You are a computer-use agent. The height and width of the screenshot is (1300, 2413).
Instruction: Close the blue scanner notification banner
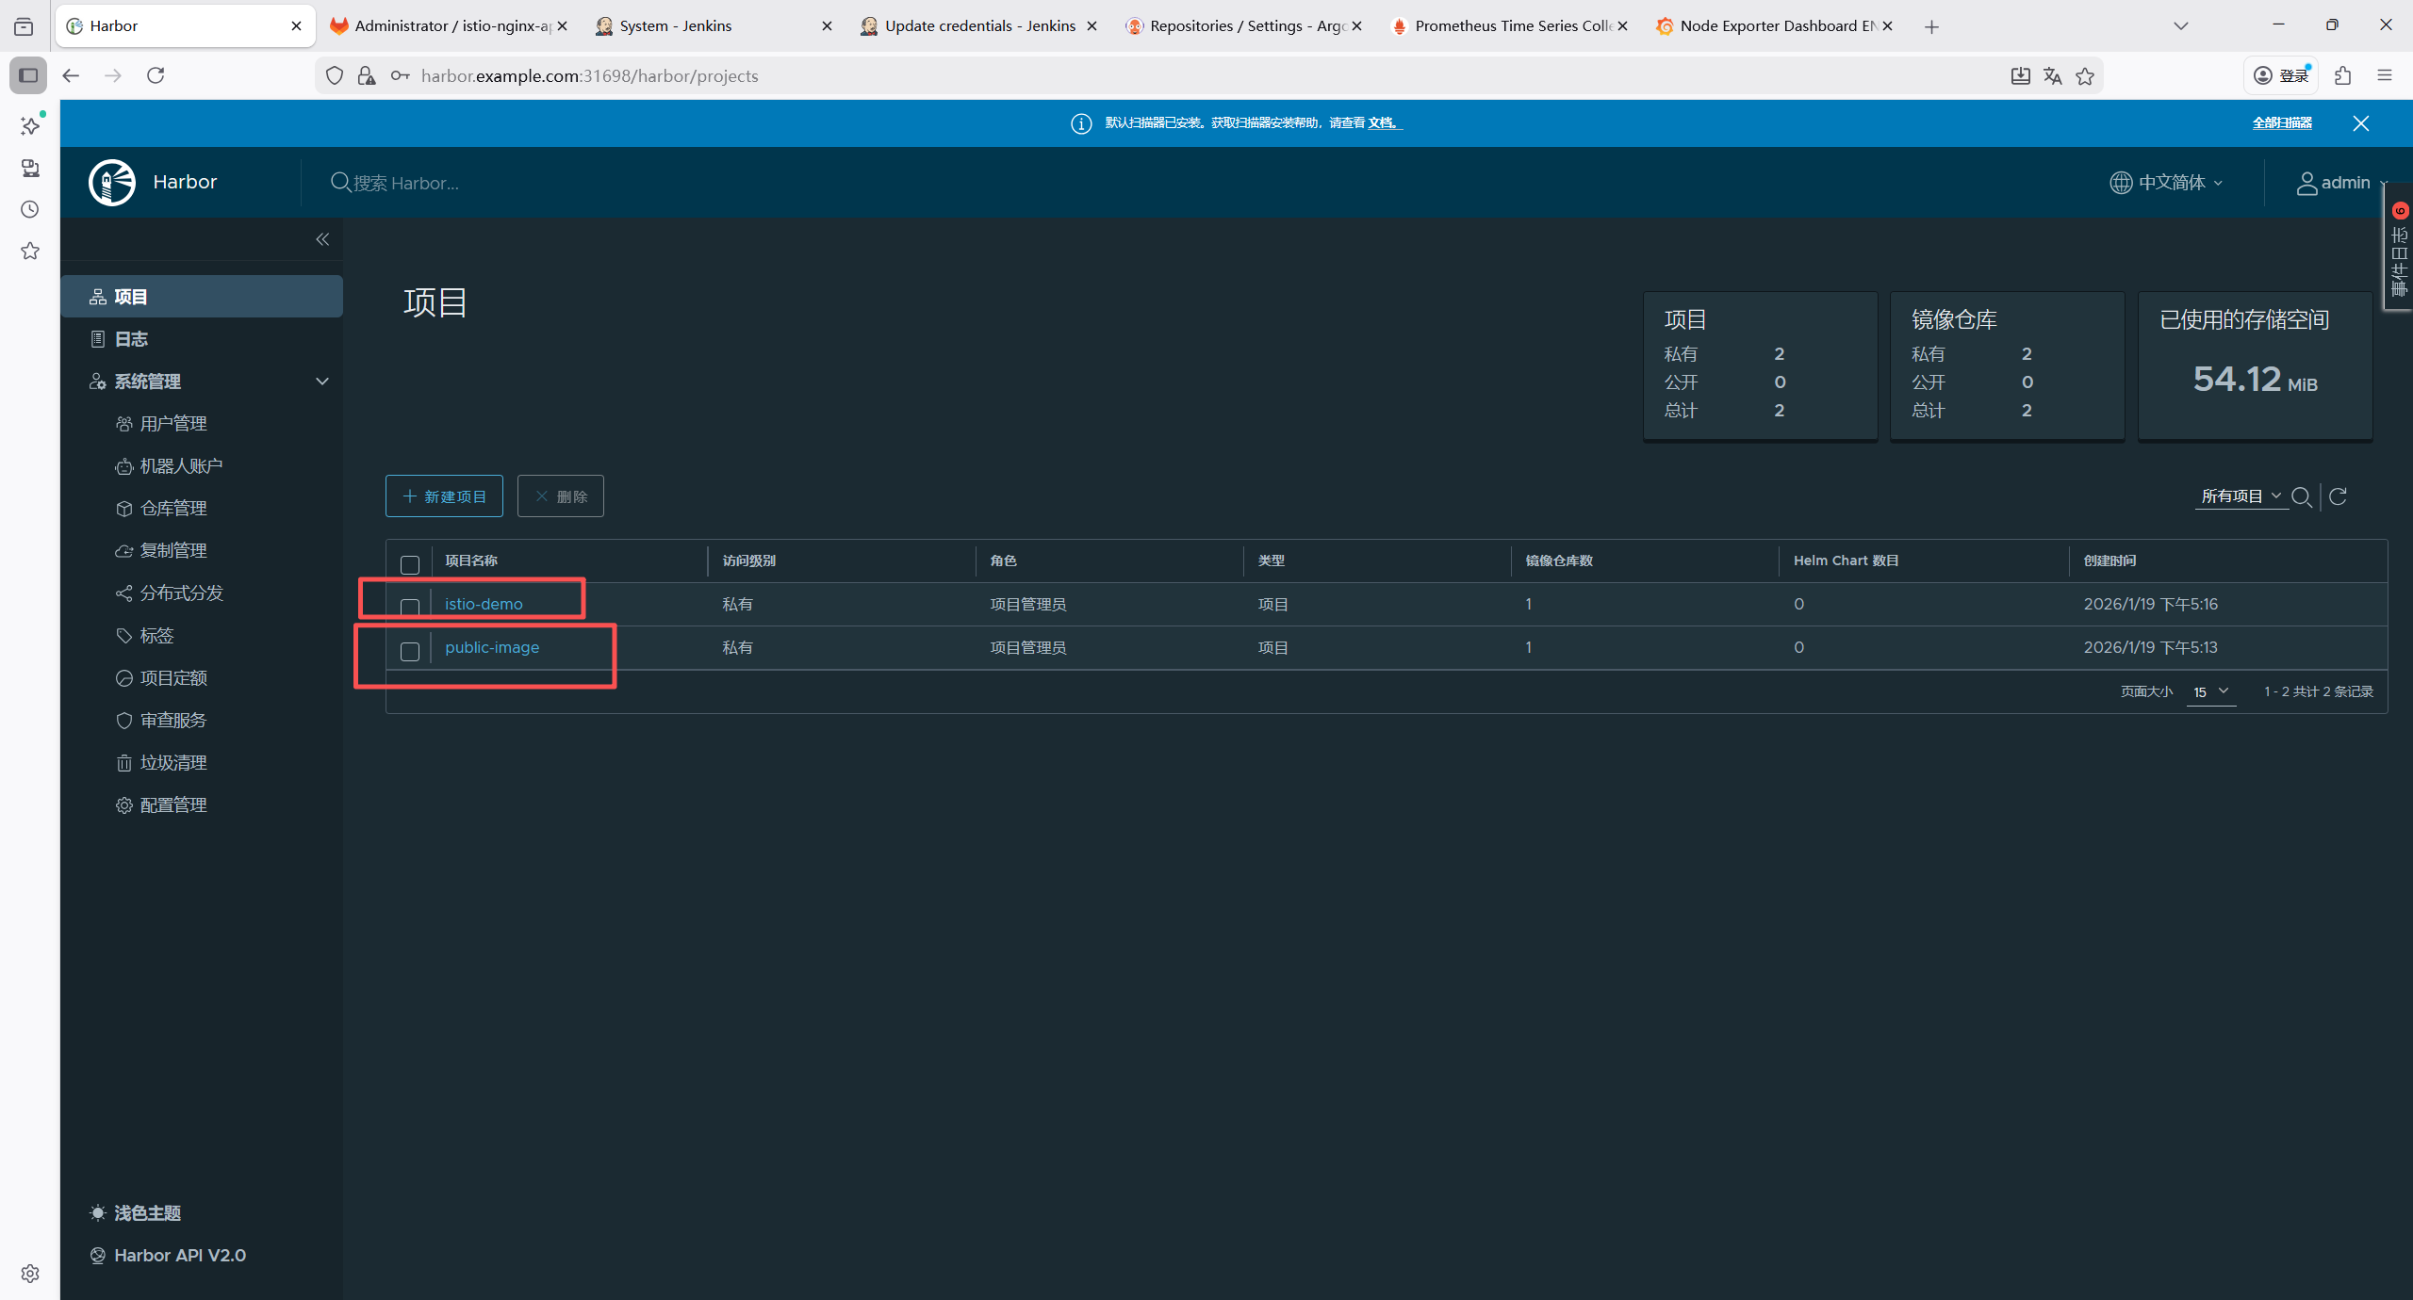[2360, 123]
